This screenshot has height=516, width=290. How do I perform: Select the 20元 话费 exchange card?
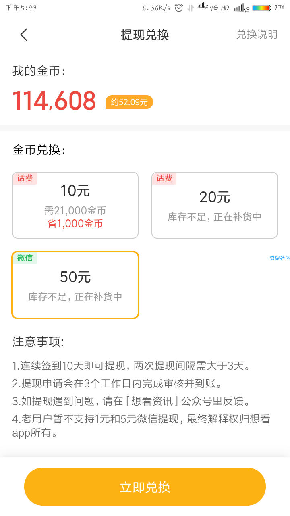click(x=215, y=205)
